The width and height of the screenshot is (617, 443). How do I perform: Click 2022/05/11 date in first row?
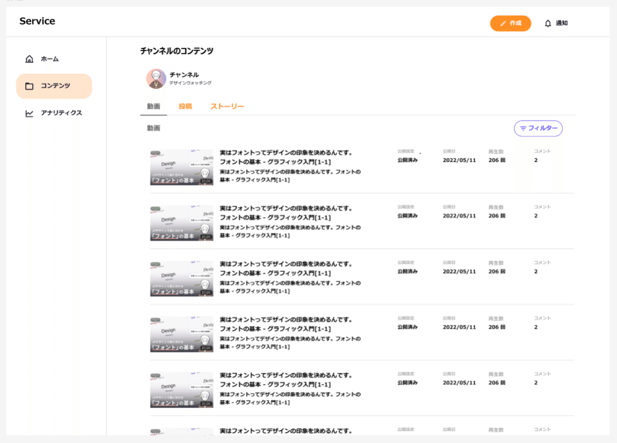tap(459, 160)
